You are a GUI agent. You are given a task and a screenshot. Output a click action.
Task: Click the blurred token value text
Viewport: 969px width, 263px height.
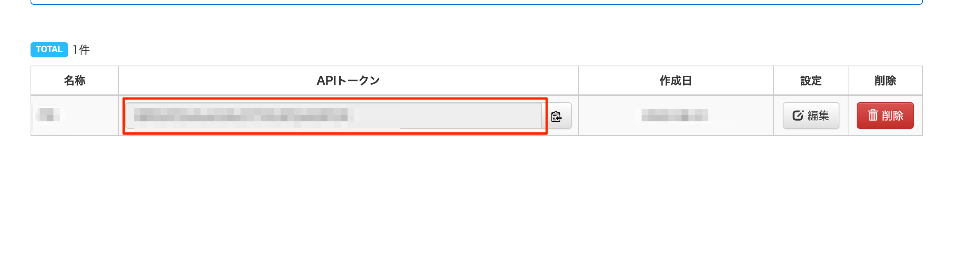240,116
